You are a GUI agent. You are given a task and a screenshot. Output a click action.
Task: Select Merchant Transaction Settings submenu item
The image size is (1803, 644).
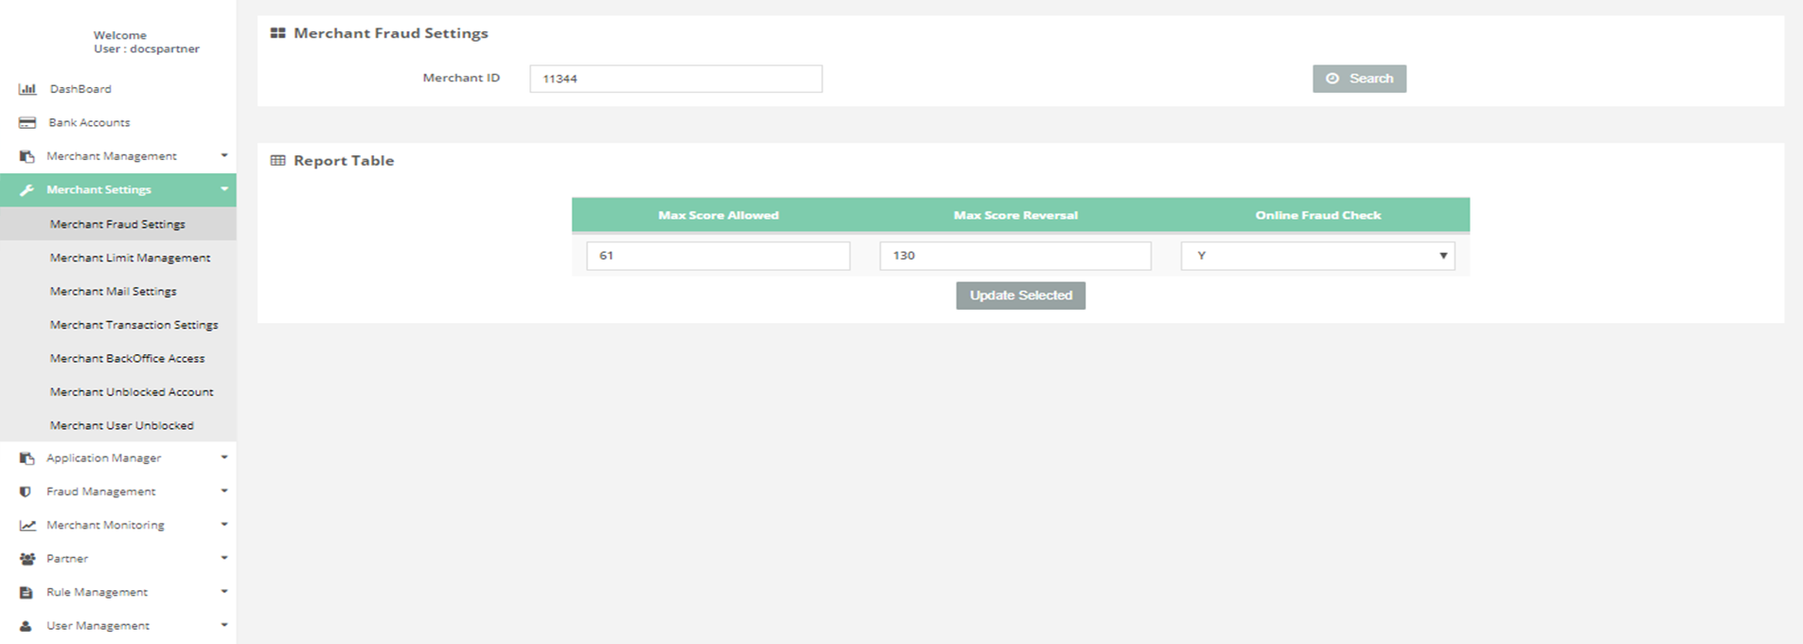click(134, 325)
